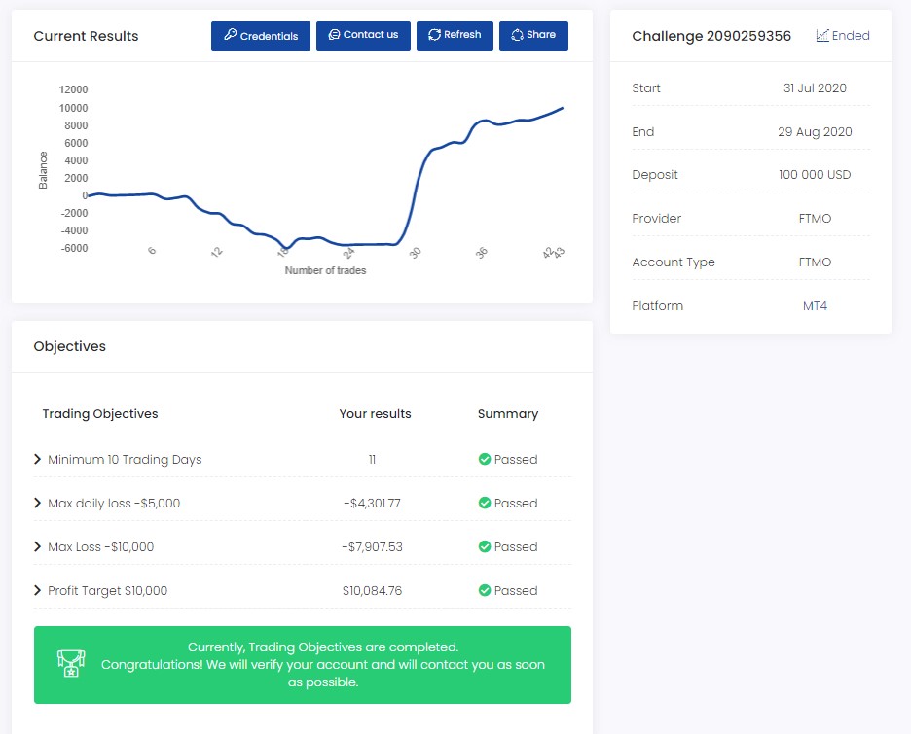This screenshot has width=911, height=734.
Task: Click the Share button icon
Action: 517,35
